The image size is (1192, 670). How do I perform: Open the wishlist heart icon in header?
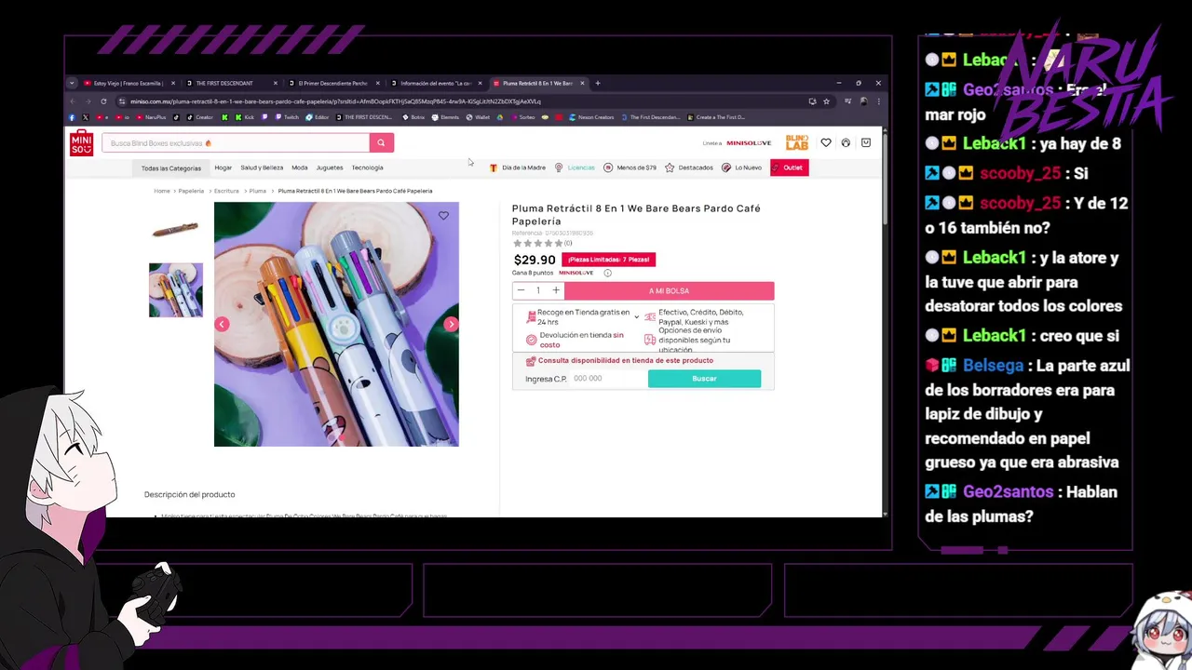coord(826,142)
